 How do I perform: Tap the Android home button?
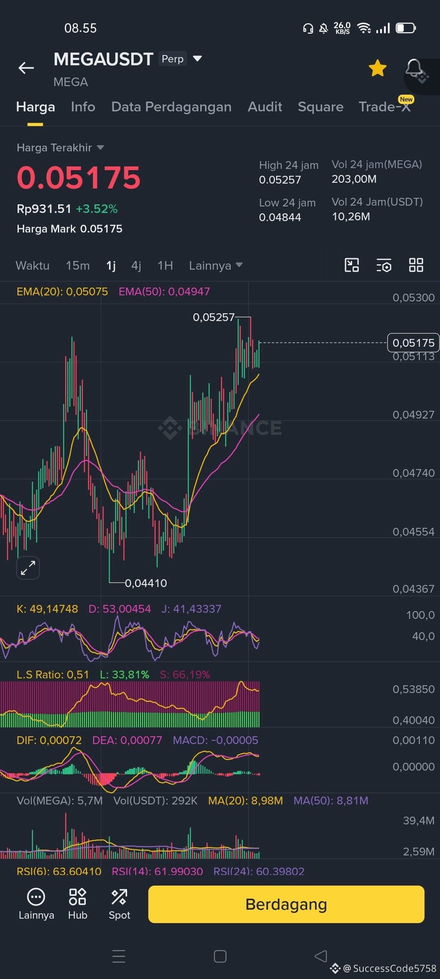[220, 957]
